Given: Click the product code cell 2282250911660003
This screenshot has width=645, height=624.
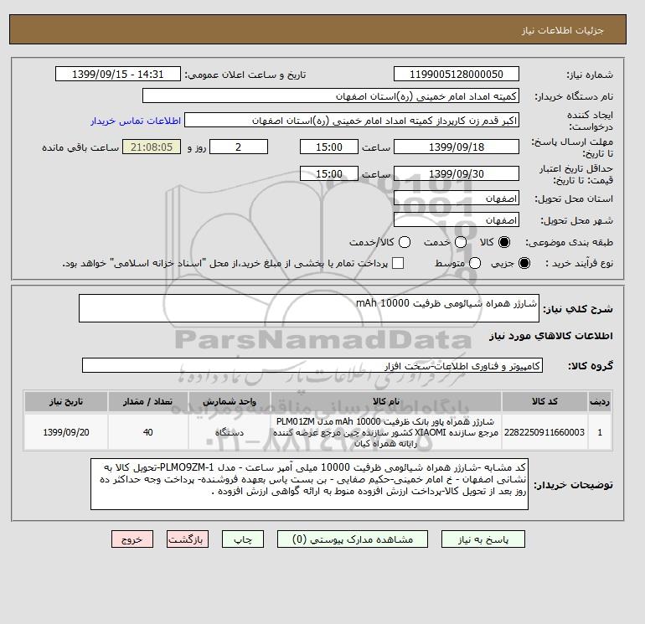Looking at the screenshot, I should 544,432.
